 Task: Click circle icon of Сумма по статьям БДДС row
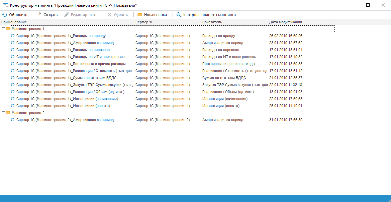(x=13, y=78)
